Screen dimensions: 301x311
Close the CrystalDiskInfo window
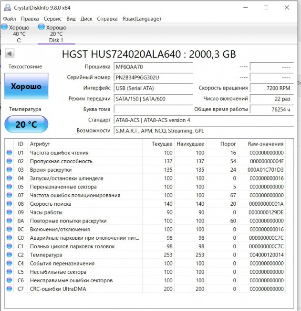[x=287, y=8]
